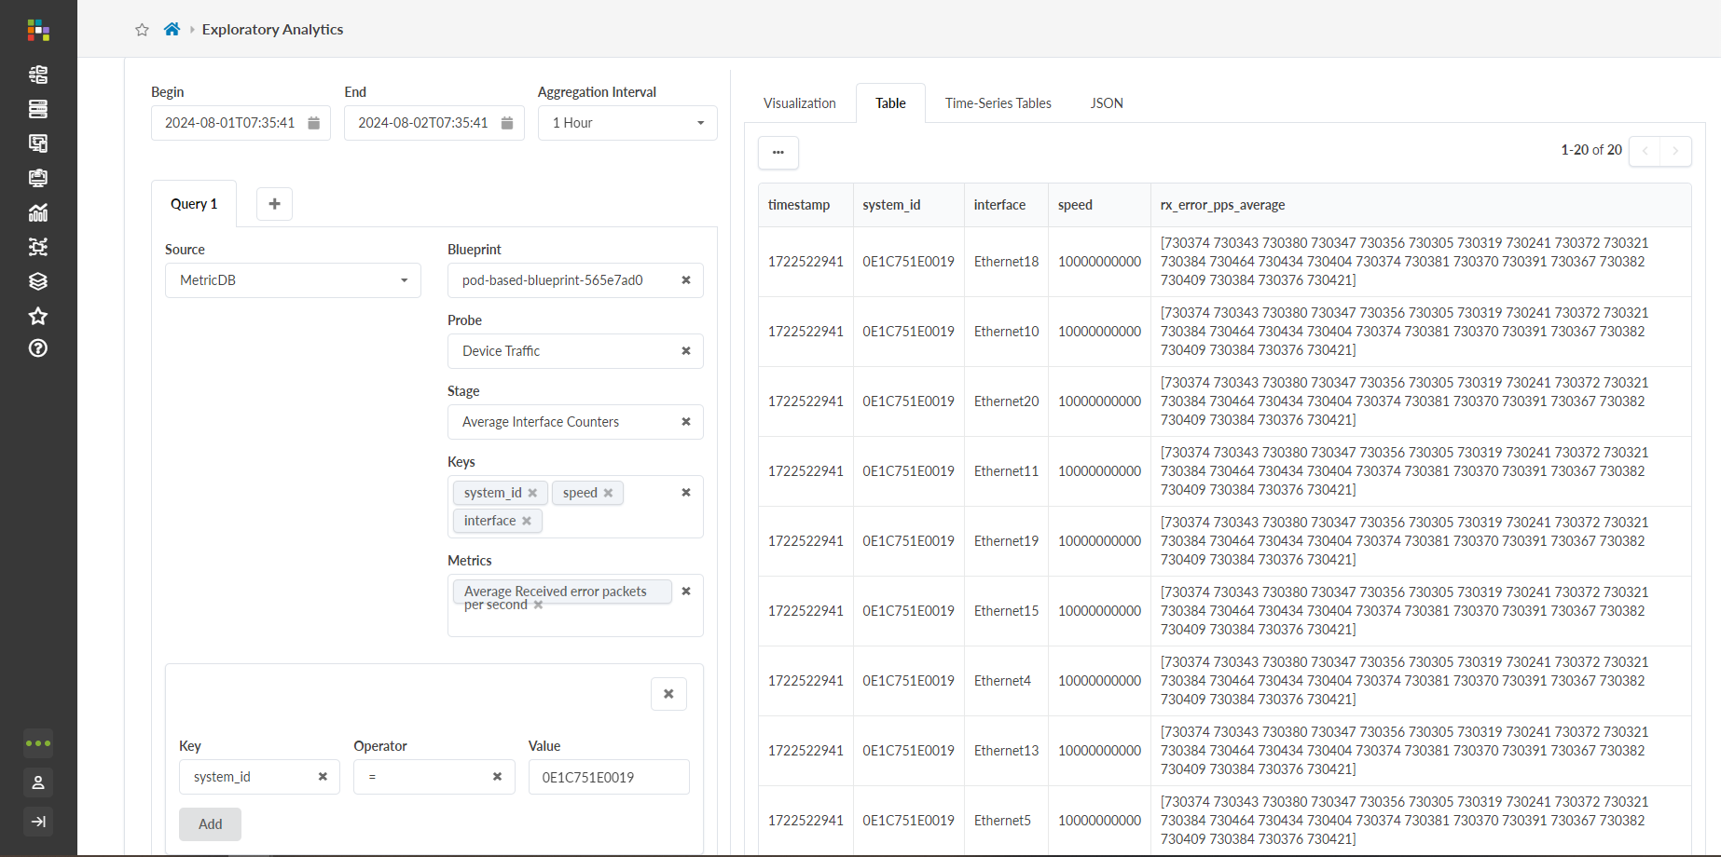Expand the sidebar with arrow icon
Image resolution: width=1721 pixels, height=857 pixels.
[x=38, y=822]
